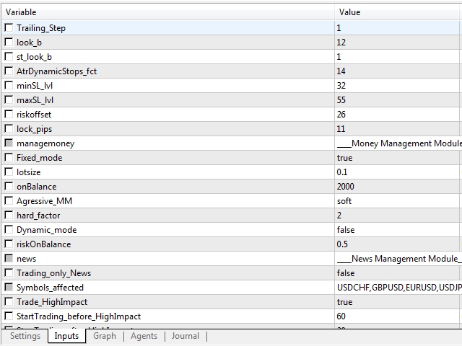Open the Fixed_mode true value dropdown

[397, 158]
